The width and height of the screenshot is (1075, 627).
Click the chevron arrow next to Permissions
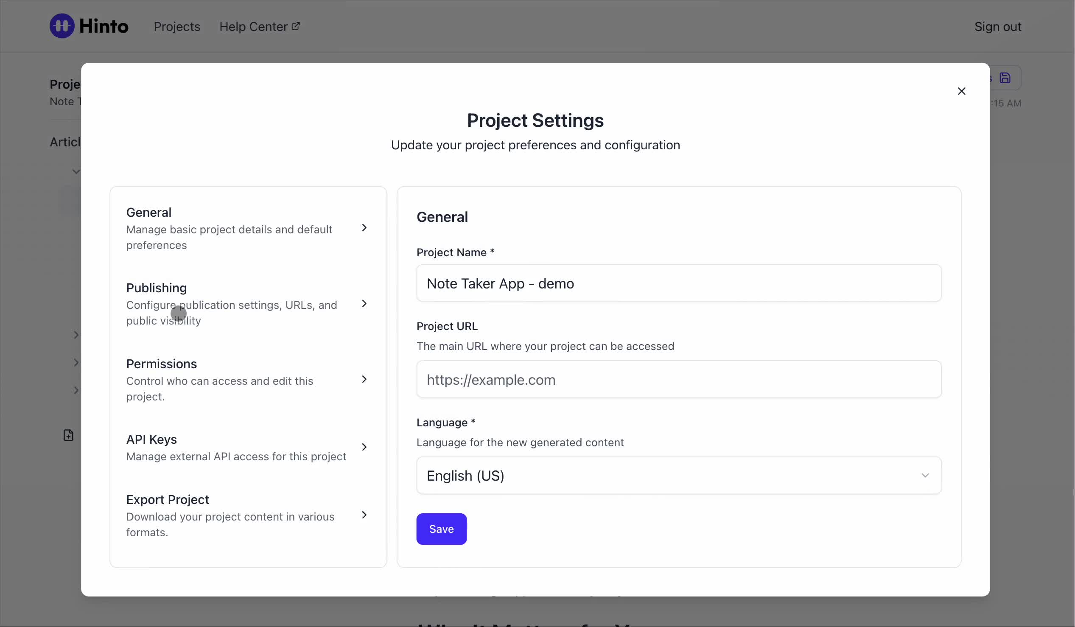[x=364, y=379]
